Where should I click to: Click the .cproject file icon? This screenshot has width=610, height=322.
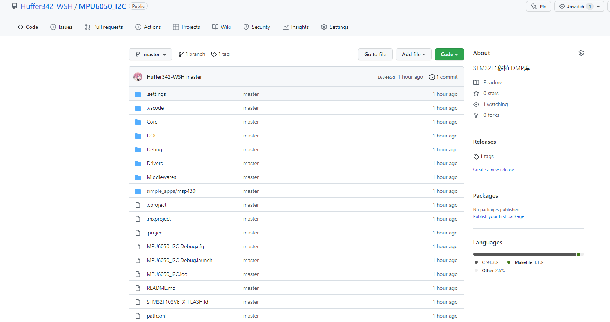138,205
